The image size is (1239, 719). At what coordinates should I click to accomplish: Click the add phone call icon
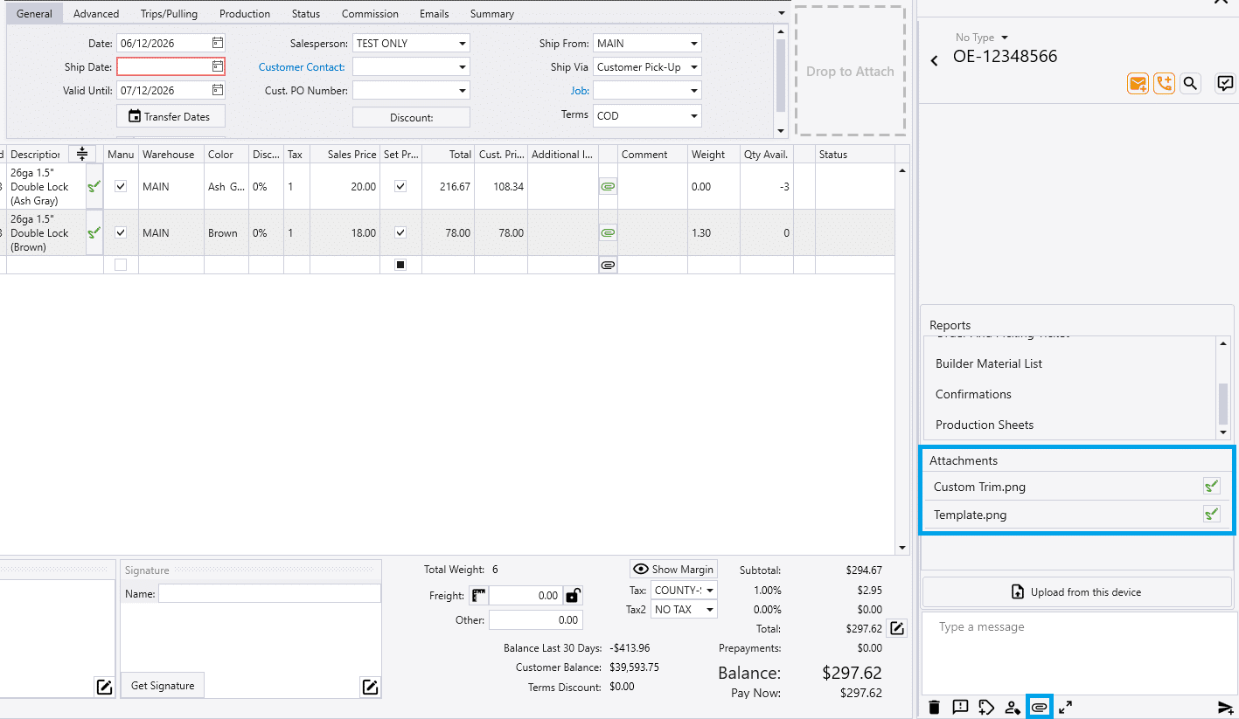click(1164, 84)
